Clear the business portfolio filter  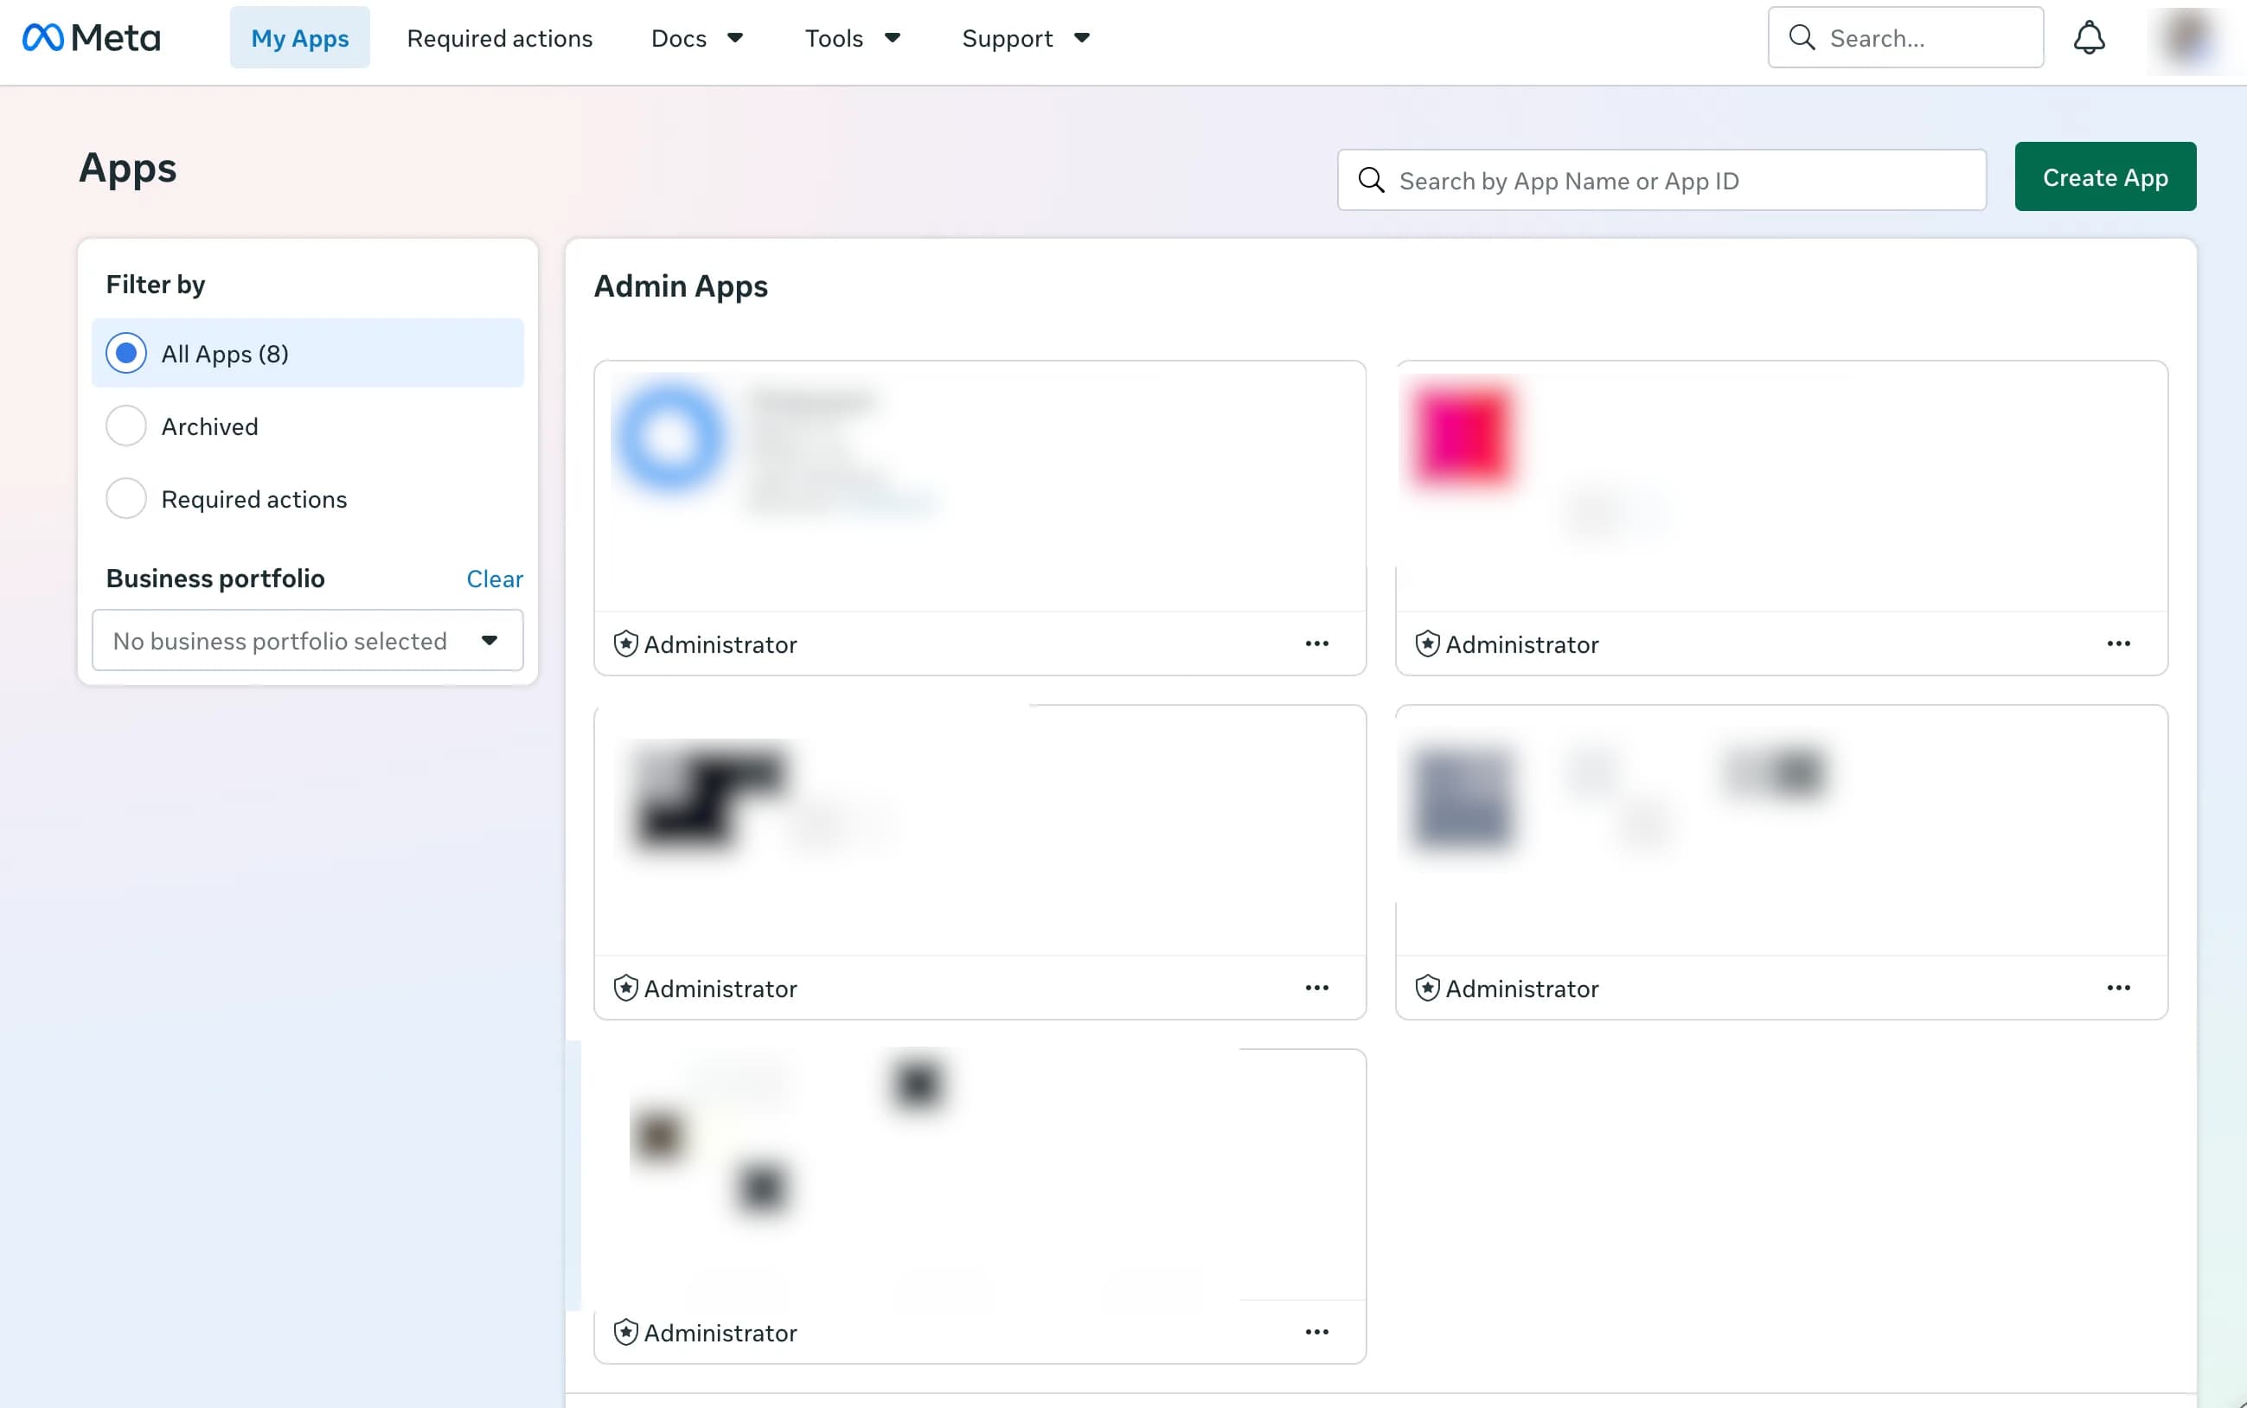pyautogui.click(x=495, y=579)
